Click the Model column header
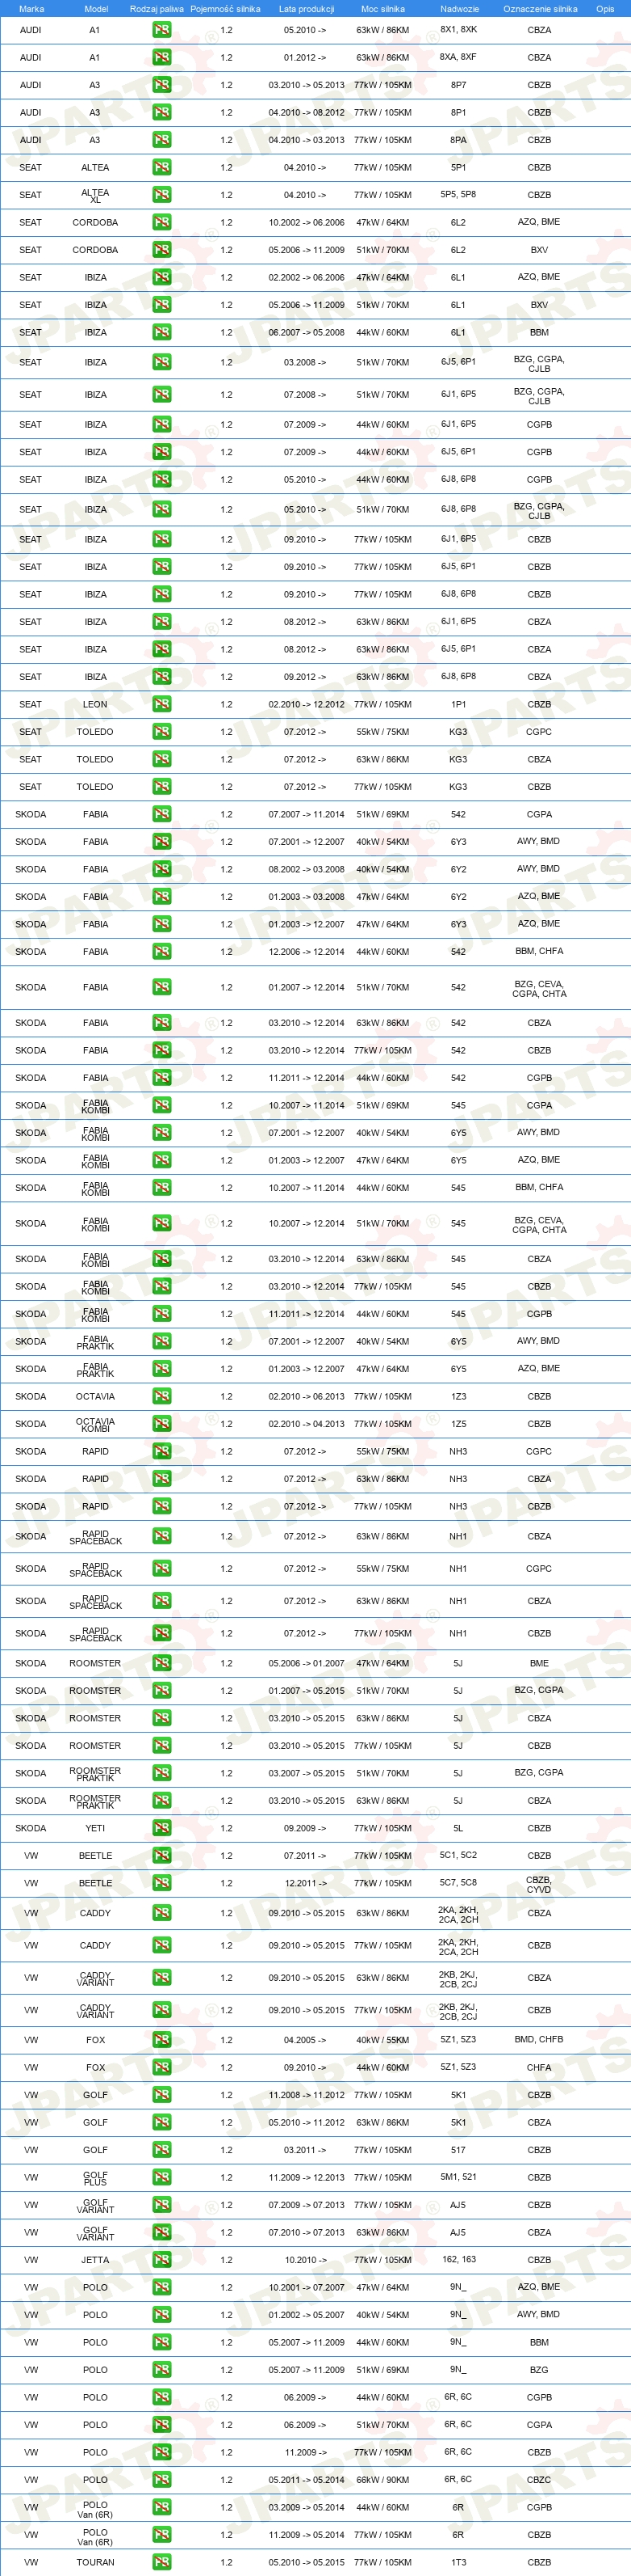This screenshot has width=631, height=2576. pos(96,9)
